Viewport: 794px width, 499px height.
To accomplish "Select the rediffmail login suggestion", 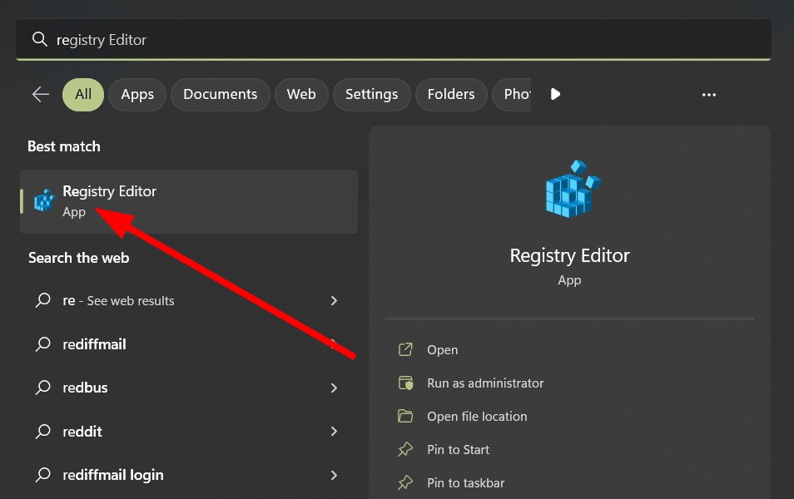I will click(x=189, y=475).
